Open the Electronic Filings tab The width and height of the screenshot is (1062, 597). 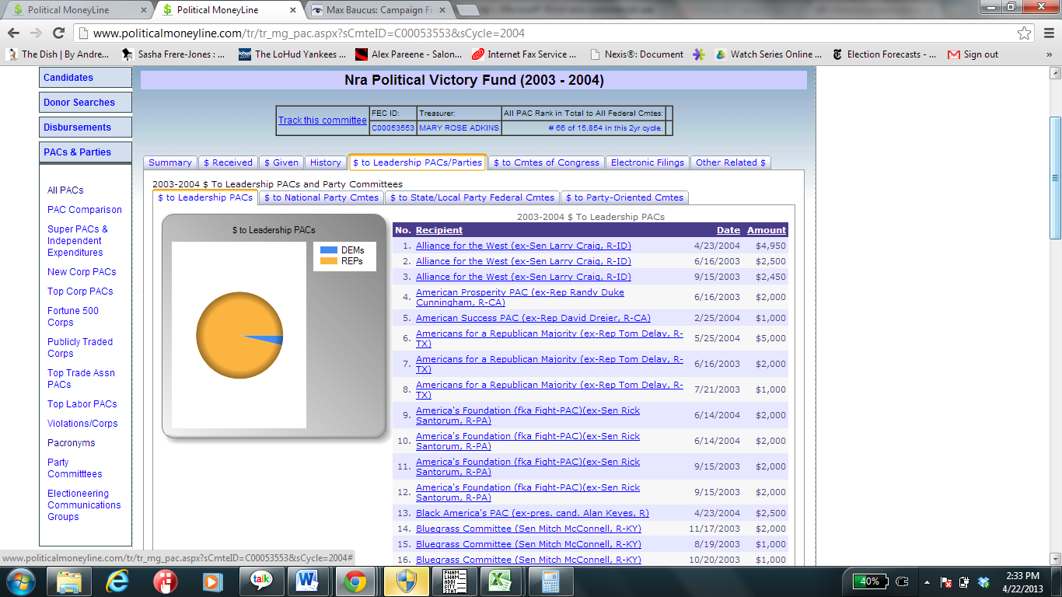click(648, 162)
